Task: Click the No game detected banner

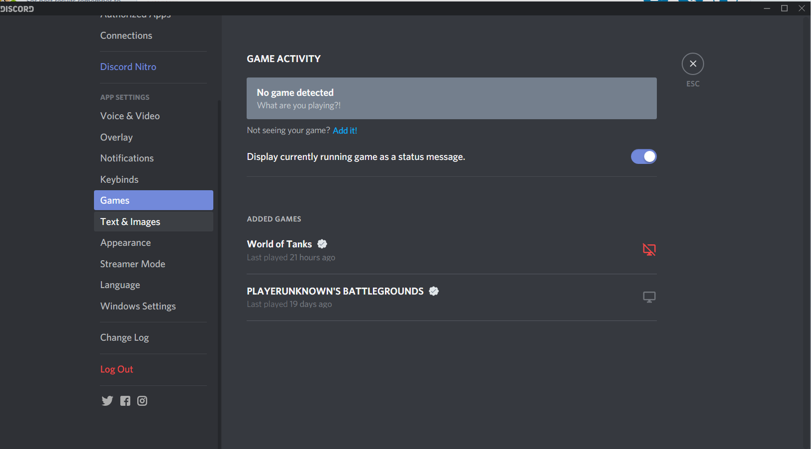Action: [451, 98]
